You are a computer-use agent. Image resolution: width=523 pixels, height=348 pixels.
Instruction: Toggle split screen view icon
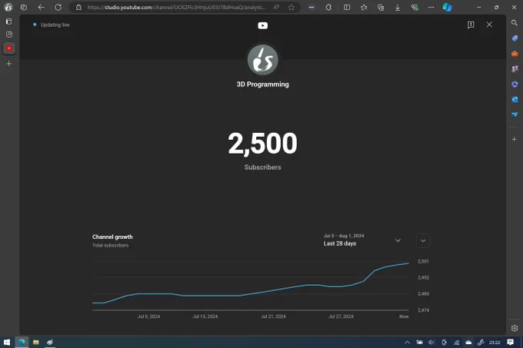pyautogui.click(x=347, y=7)
